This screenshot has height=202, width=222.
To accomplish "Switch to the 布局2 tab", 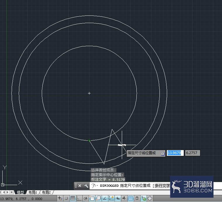I will pyautogui.click(x=46, y=192).
